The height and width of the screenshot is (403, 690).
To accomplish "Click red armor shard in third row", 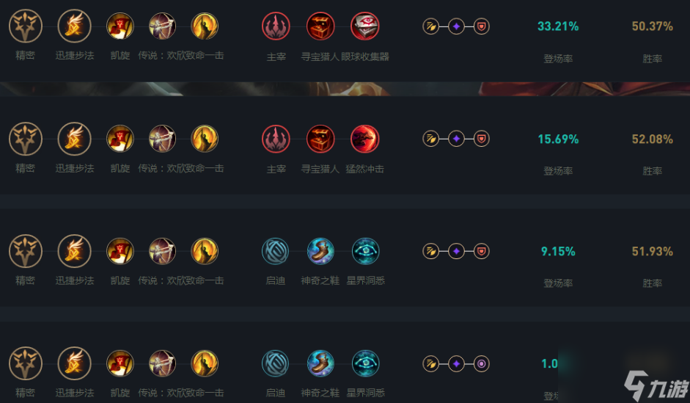I will (x=482, y=251).
